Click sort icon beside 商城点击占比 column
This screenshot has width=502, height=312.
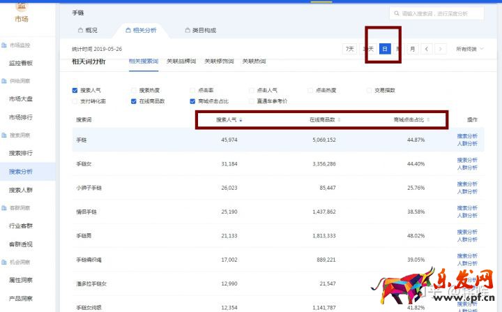click(x=427, y=120)
